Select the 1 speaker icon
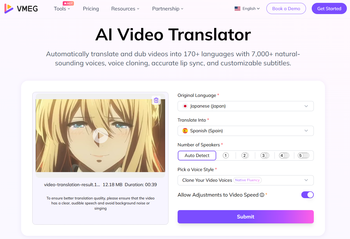 [x=226, y=155]
